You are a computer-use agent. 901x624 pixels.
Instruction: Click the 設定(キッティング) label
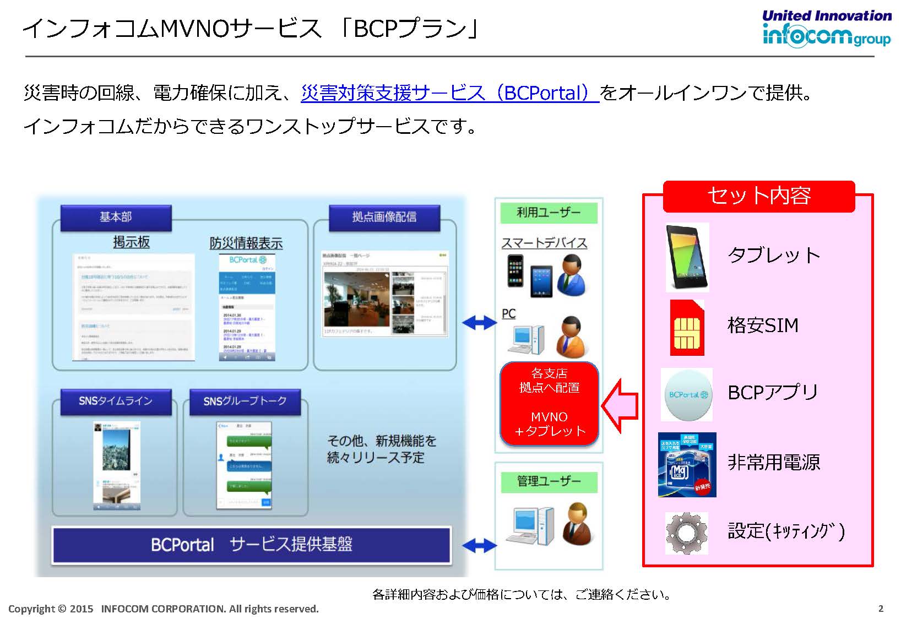click(x=786, y=531)
